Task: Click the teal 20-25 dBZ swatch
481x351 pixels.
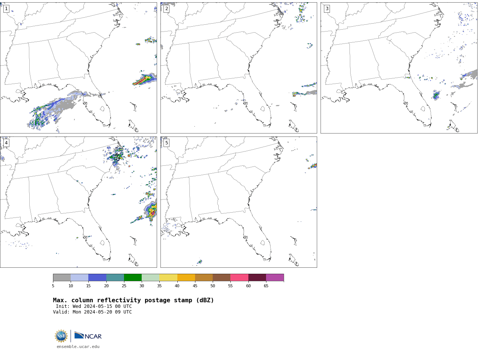Action: 115,277
